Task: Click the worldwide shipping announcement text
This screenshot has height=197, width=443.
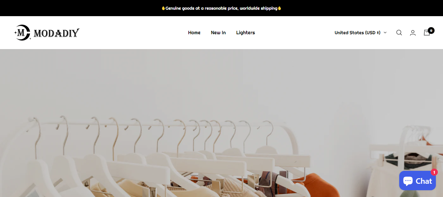Action: click(x=221, y=8)
